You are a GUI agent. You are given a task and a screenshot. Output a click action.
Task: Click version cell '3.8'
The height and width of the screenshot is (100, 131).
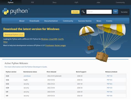point(7,96)
